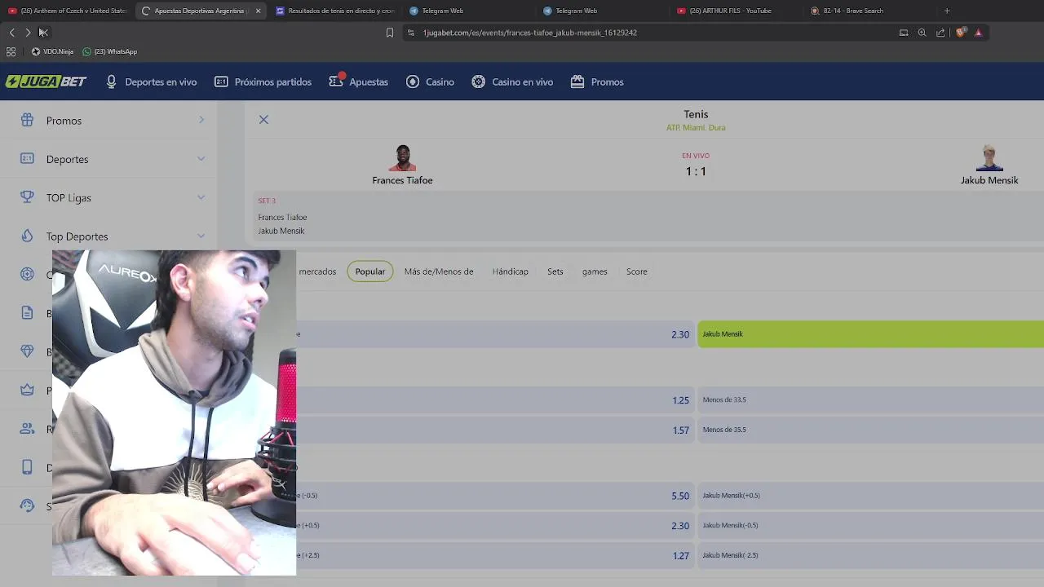Click the Top Deportes flame icon
This screenshot has width=1044, height=587.
tap(27, 236)
